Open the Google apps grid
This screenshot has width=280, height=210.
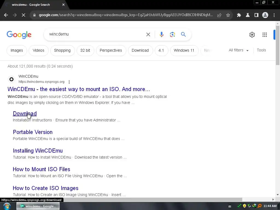coord(265,35)
